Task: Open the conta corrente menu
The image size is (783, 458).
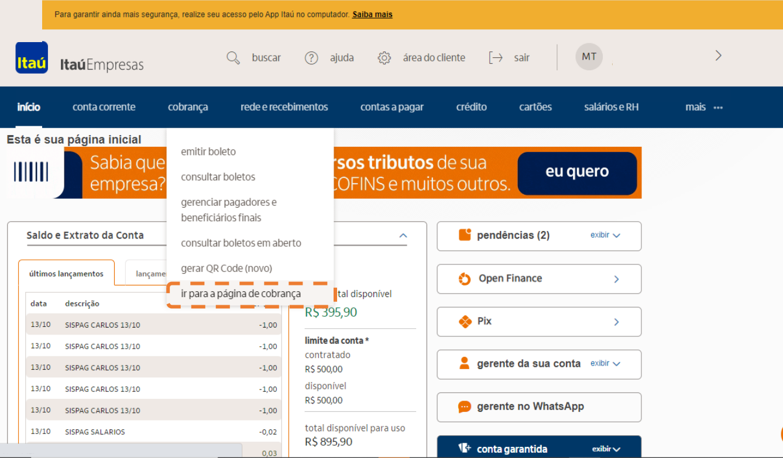Action: [104, 107]
